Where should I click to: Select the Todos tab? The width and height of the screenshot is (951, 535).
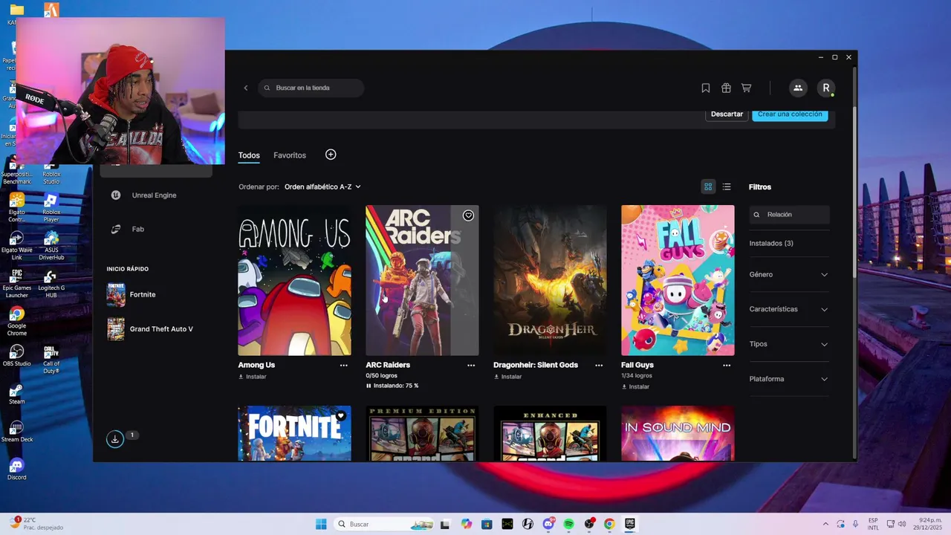[x=249, y=155]
